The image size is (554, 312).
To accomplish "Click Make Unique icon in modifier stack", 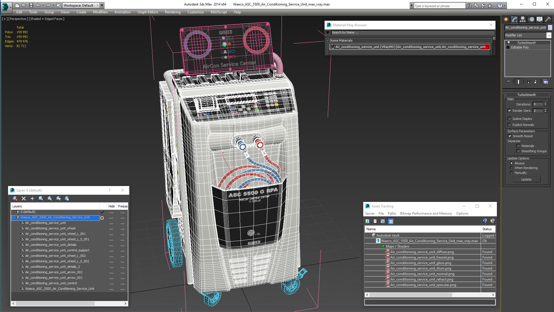I will [529, 82].
